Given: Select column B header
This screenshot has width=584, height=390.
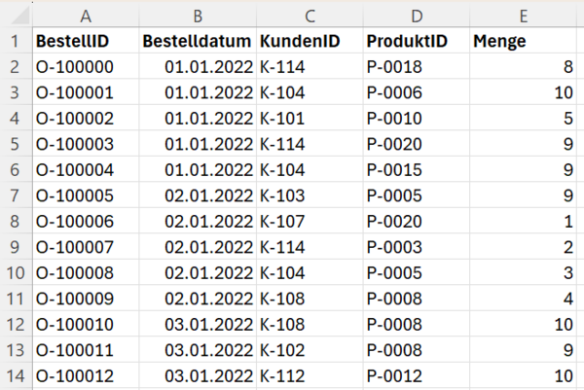Looking at the screenshot, I should click(198, 16).
